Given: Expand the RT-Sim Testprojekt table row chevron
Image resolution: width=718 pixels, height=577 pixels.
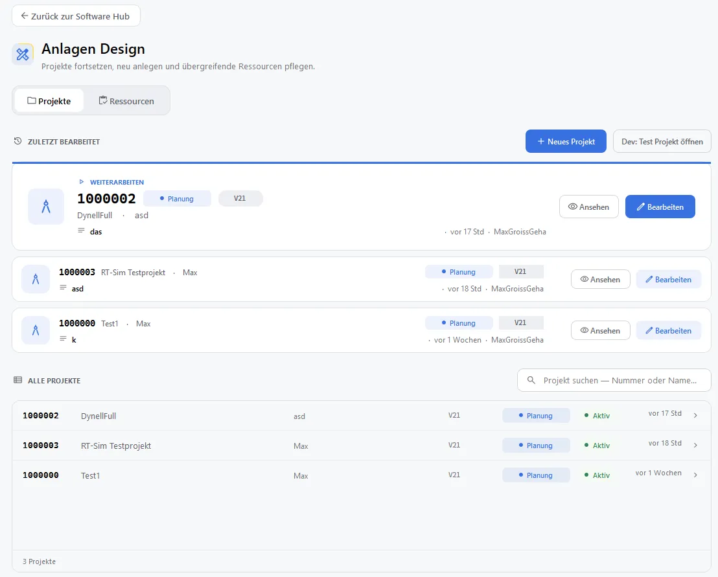Looking at the screenshot, I should (x=695, y=446).
